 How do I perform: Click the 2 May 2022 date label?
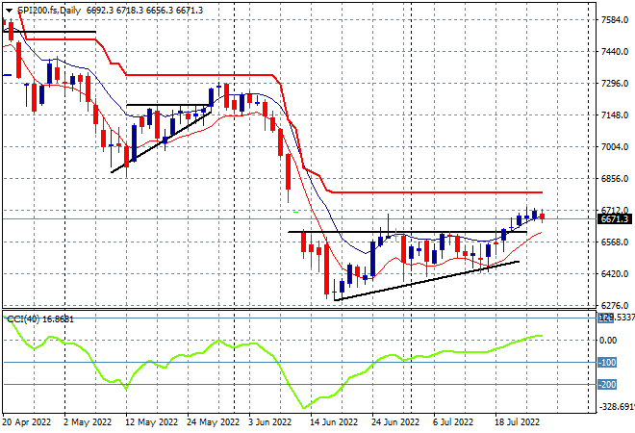(x=88, y=422)
